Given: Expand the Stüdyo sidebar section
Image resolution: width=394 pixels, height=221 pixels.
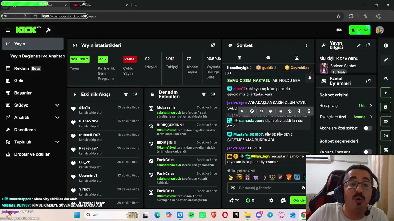Looking at the screenshot, I should tap(57, 105).
